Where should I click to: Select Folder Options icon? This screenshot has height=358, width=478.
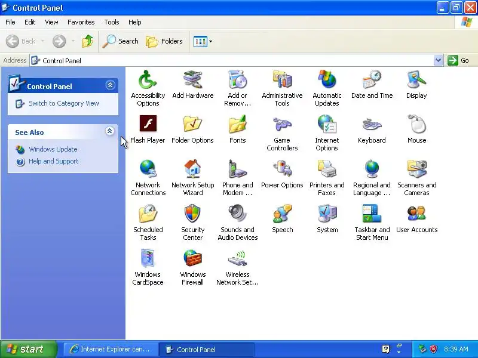192,129
